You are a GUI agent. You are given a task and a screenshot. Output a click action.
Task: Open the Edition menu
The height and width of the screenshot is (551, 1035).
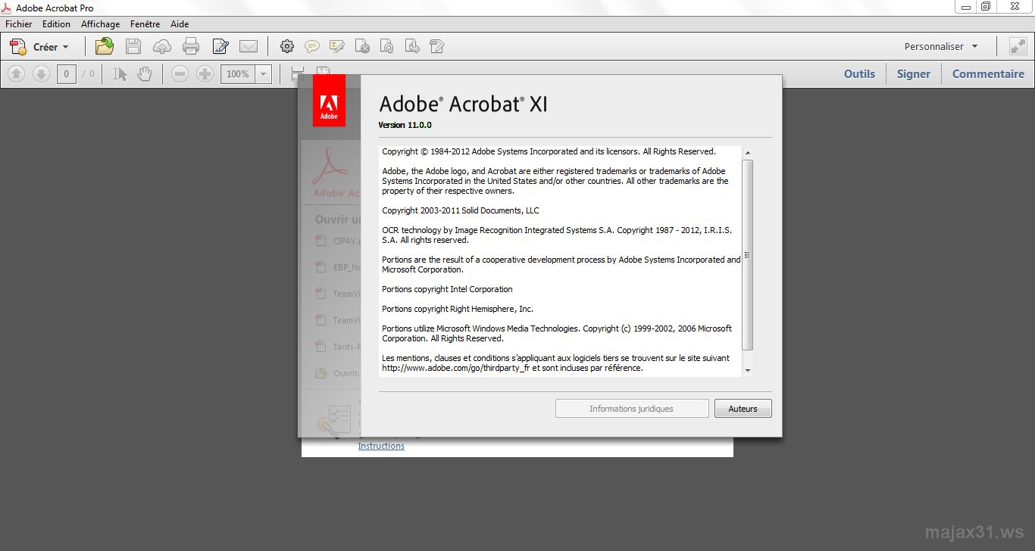click(x=56, y=23)
